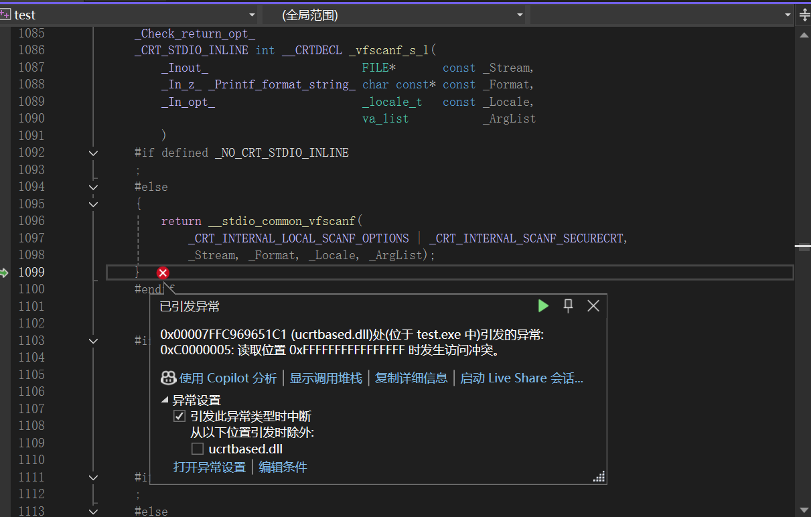
Task: Click the red exception error icon
Action: [163, 273]
